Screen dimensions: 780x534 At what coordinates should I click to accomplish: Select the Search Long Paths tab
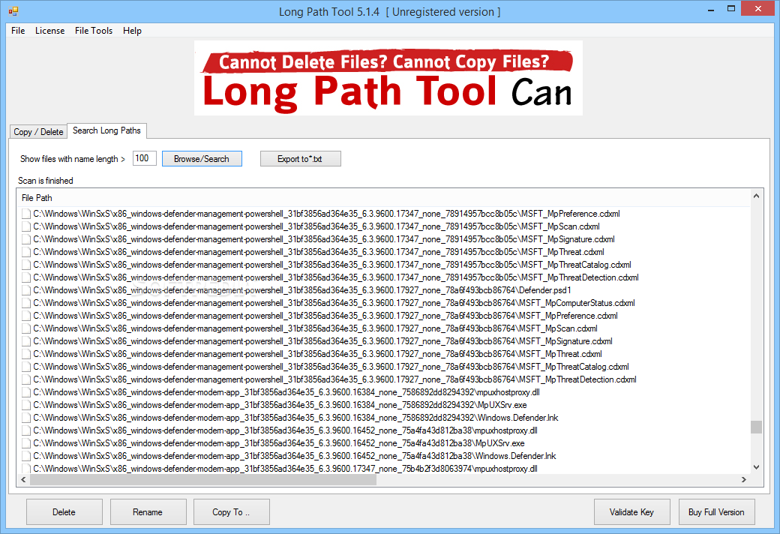click(x=106, y=130)
